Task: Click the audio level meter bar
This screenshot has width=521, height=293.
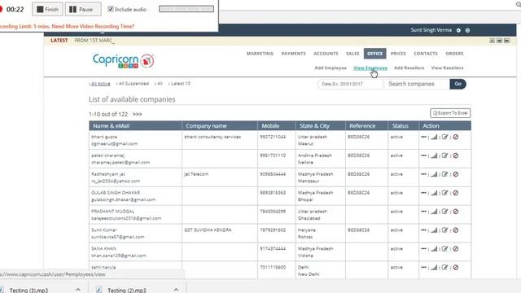Action: coord(186,9)
